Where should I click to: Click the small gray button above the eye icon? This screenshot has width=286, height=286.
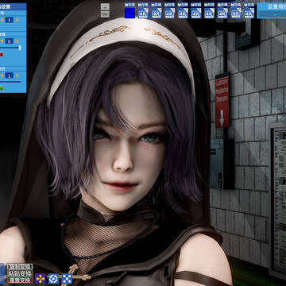105,6
